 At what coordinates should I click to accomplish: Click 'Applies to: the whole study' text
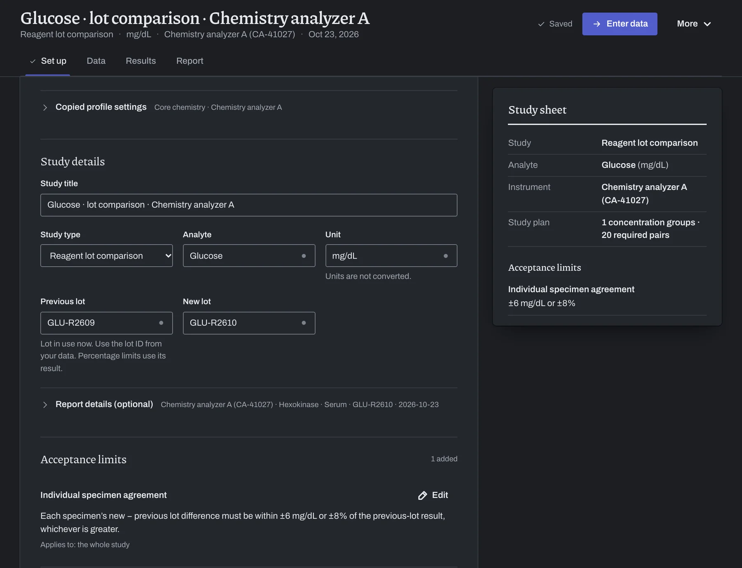click(85, 545)
